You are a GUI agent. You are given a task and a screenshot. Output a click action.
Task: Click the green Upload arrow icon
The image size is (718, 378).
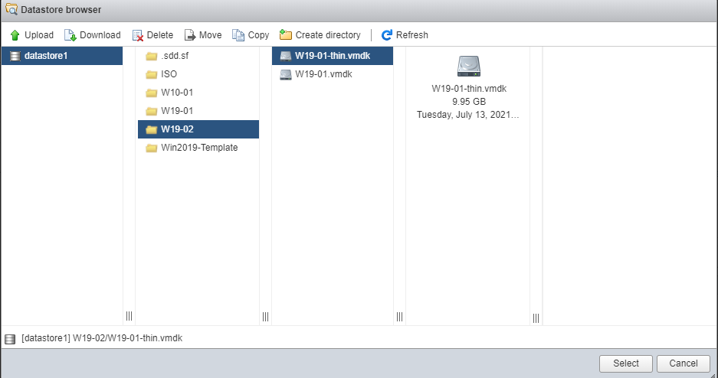point(15,35)
